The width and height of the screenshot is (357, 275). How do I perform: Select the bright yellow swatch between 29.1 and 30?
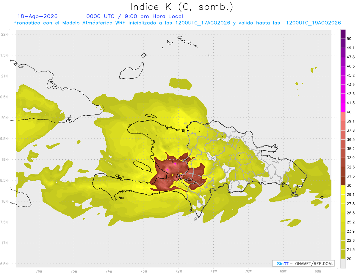click(x=343, y=190)
